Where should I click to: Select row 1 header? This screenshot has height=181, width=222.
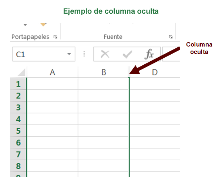(x=18, y=84)
